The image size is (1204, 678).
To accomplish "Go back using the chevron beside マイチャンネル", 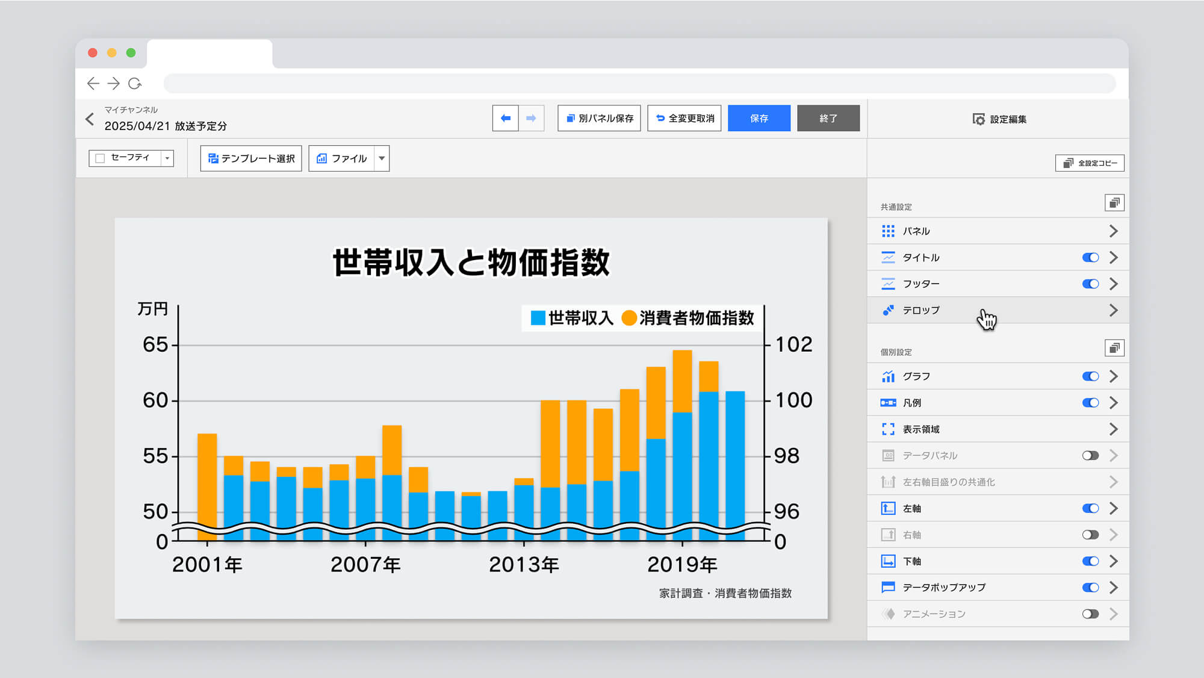I will [x=90, y=119].
